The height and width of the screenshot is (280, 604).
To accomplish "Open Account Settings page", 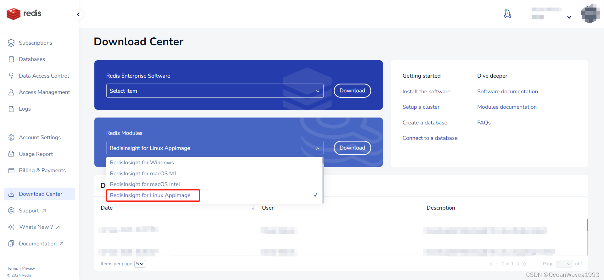I will click(x=40, y=137).
